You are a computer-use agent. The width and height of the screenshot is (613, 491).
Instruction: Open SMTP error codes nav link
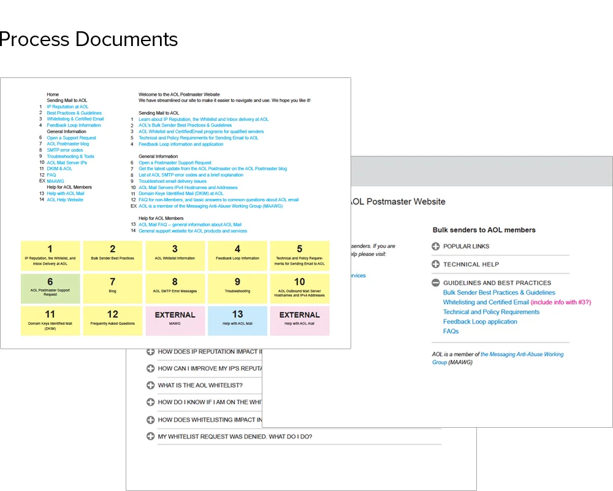pyautogui.click(x=65, y=150)
